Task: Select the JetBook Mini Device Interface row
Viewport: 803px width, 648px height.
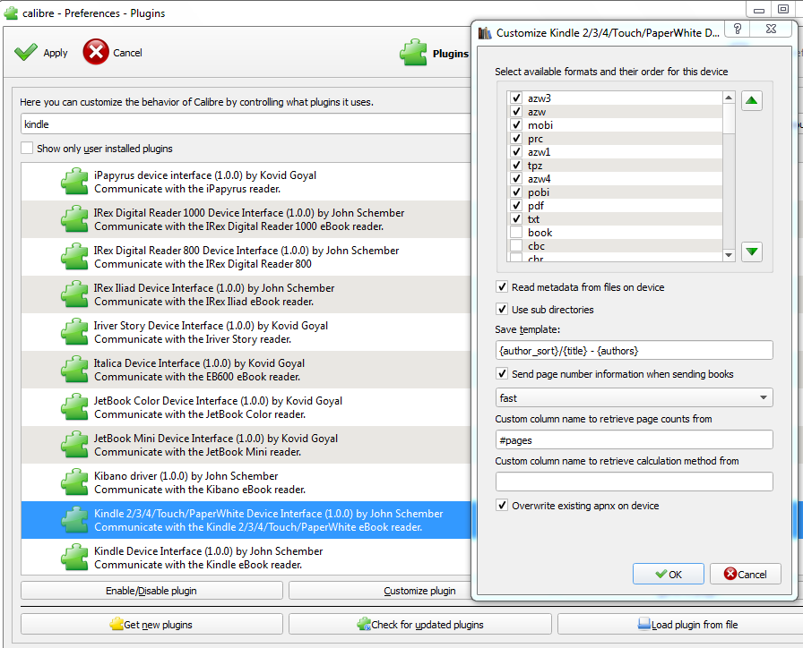Action: coord(246,445)
